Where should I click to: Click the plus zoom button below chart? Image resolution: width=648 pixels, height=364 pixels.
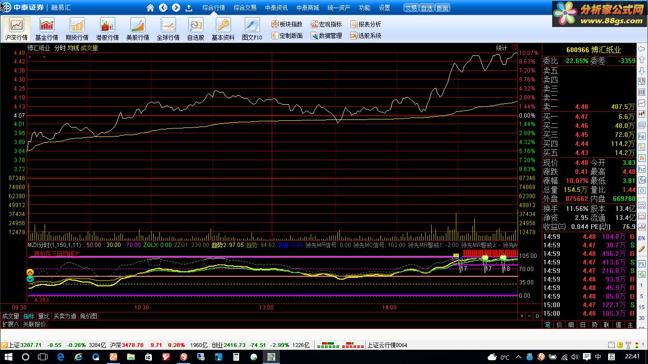pos(522,316)
